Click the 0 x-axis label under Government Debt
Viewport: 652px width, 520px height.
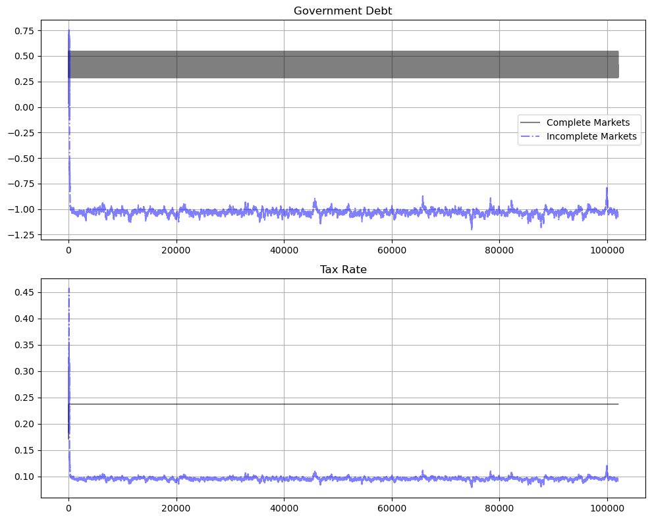click(68, 250)
